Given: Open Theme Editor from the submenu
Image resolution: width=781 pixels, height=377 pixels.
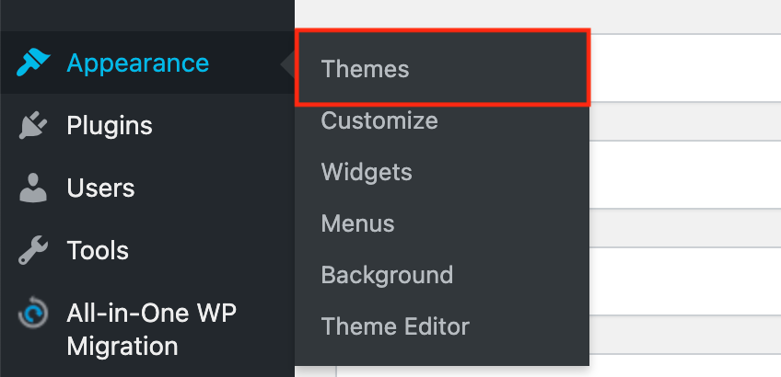Looking at the screenshot, I should click(395, 326).
